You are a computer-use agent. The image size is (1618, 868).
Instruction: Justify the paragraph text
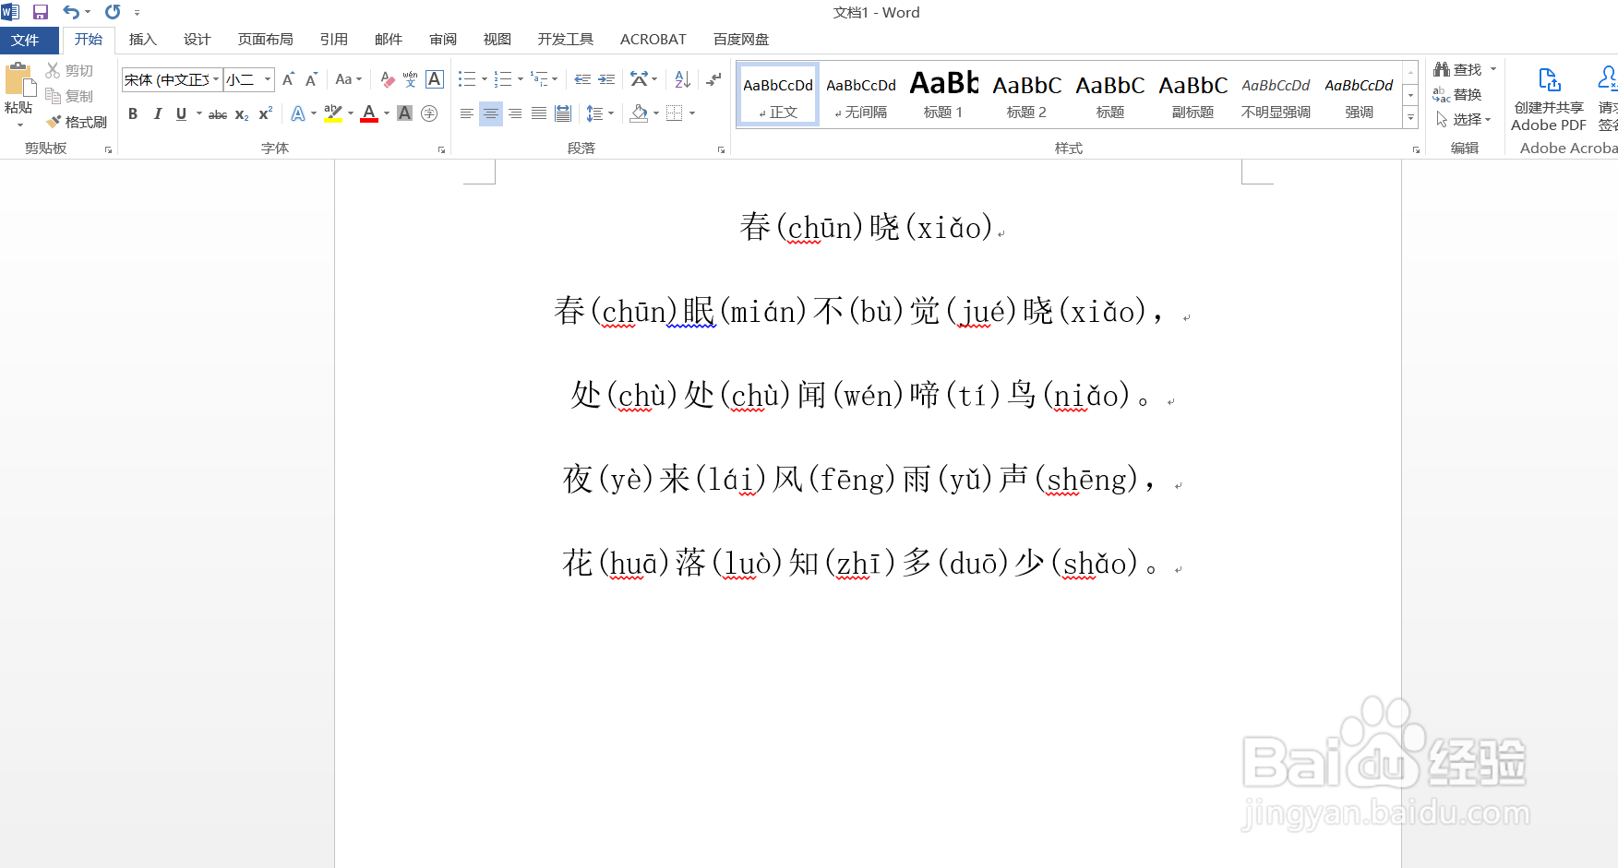tap(539, 113)
